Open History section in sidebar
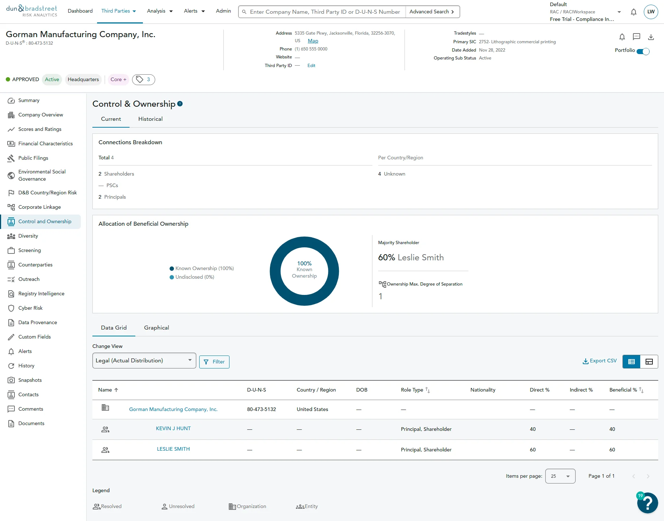 pos(26,366)
